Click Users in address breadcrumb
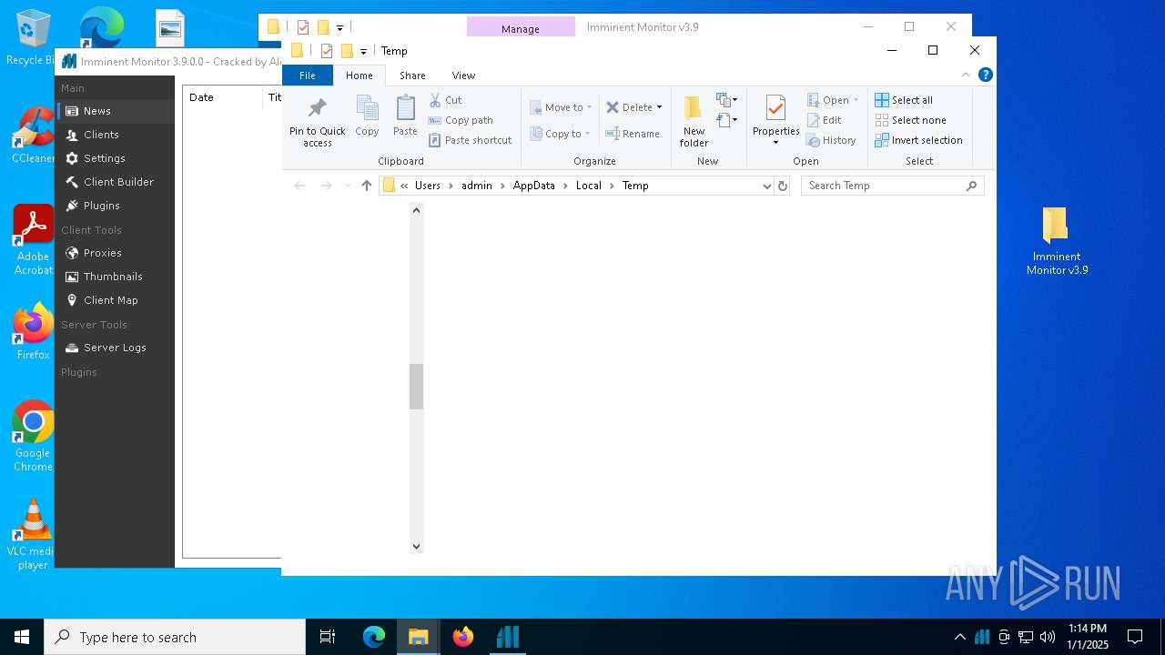The image size is (1165, 655). point(427,186)
